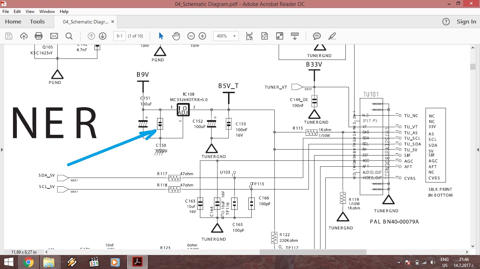Click the page number input field
Image resolution: width=480 pixels, height=269 pixels.
tap(119, 36)
